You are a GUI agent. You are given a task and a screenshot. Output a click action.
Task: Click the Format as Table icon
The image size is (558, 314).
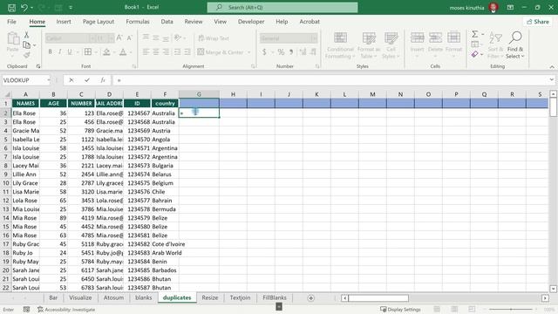(369, 38)
